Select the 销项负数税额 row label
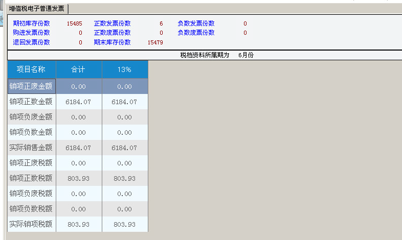402x240 pixels. coord(31,209)
